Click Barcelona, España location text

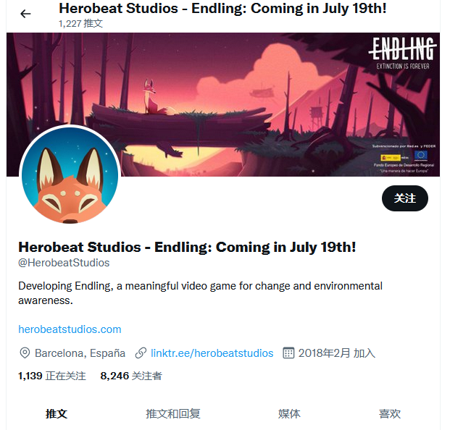(80, 353)
